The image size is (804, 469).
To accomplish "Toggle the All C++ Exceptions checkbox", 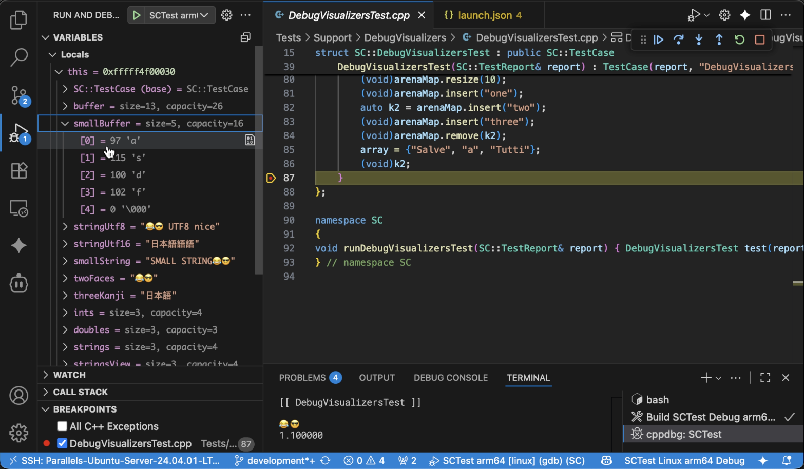I will [62, 426].
